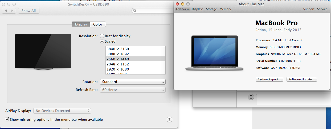Open the AirPlay Display dropdown

62,111
